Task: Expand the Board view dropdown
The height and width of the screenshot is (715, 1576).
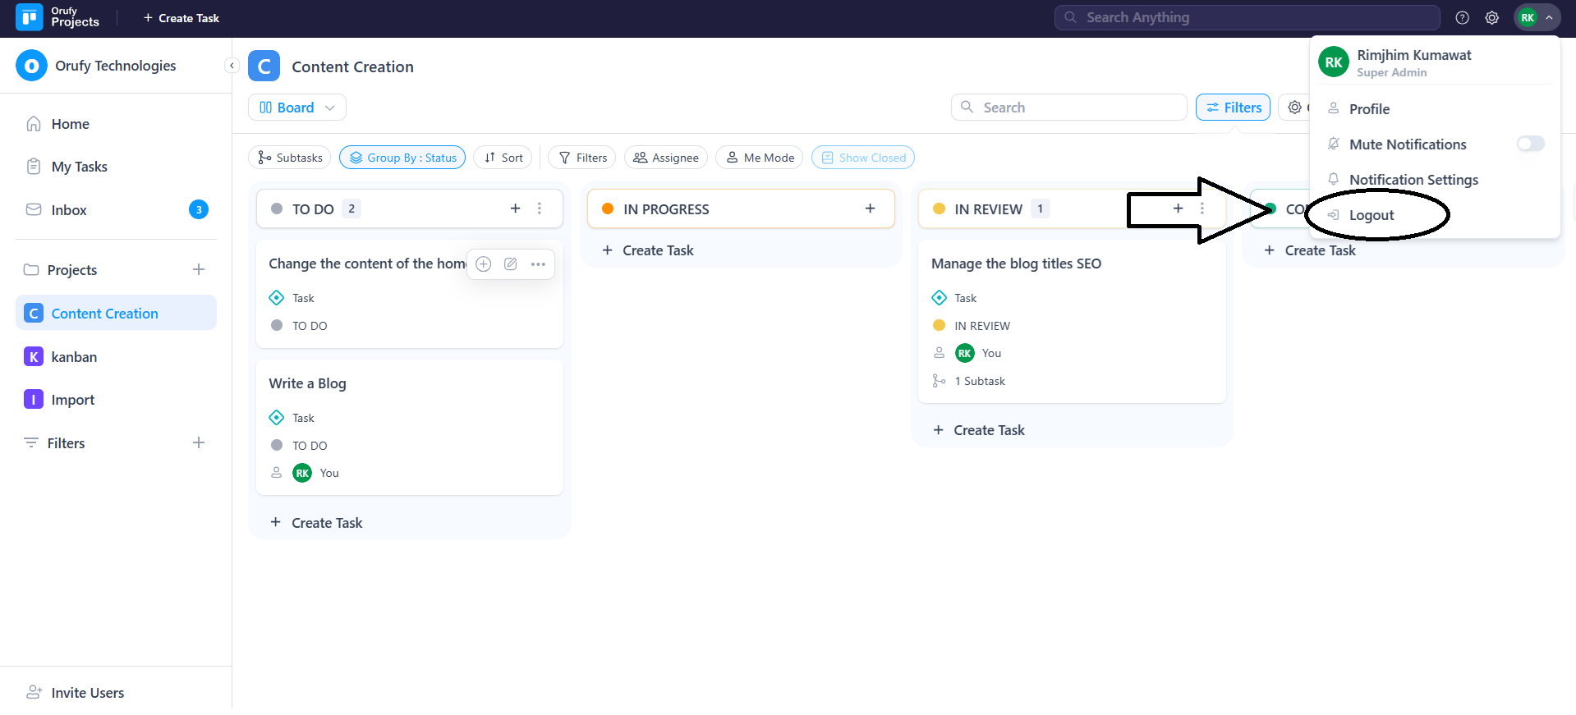Action: pos(296,108)
